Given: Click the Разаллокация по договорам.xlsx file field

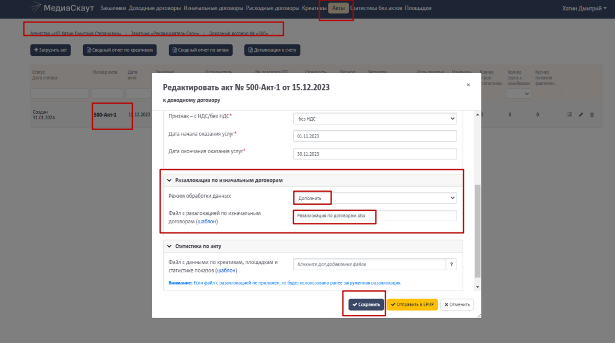Looking at the screenshot, I should click(375, 215).
